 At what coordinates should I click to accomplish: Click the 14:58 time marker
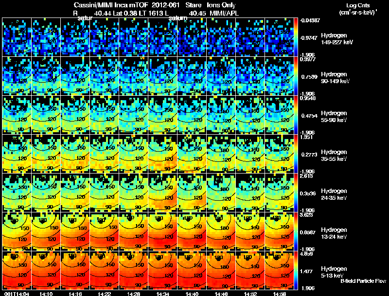click(x=279, y=294)
